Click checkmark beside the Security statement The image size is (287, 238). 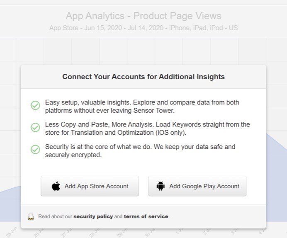click(35, 150)
